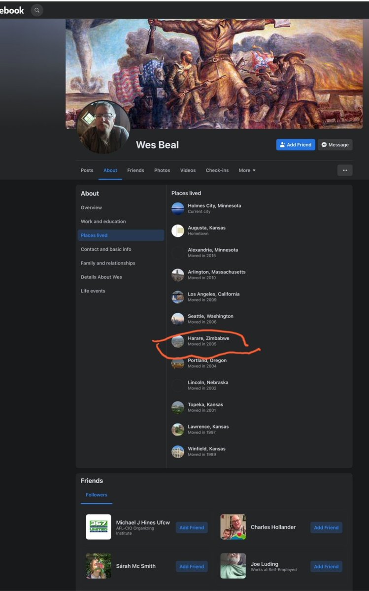Switch to the Posts tab
The height and width of the screenshot is (591, 369).
[x=87, y=170]
